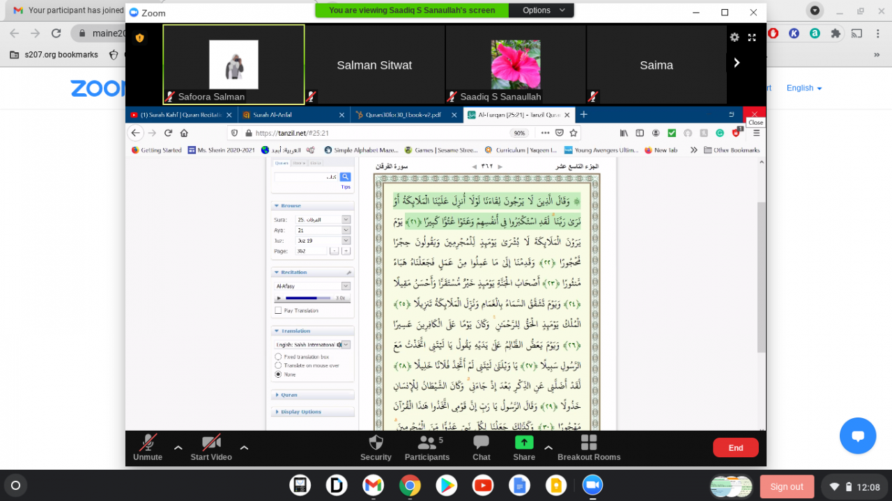Open the ChromeOS launcher circle
The image size is (892, 501).
click(x=15, y=485)
